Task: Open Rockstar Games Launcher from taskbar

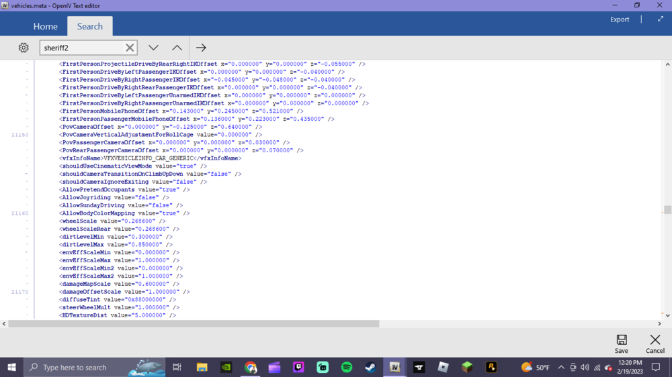Action: (491, 367)
